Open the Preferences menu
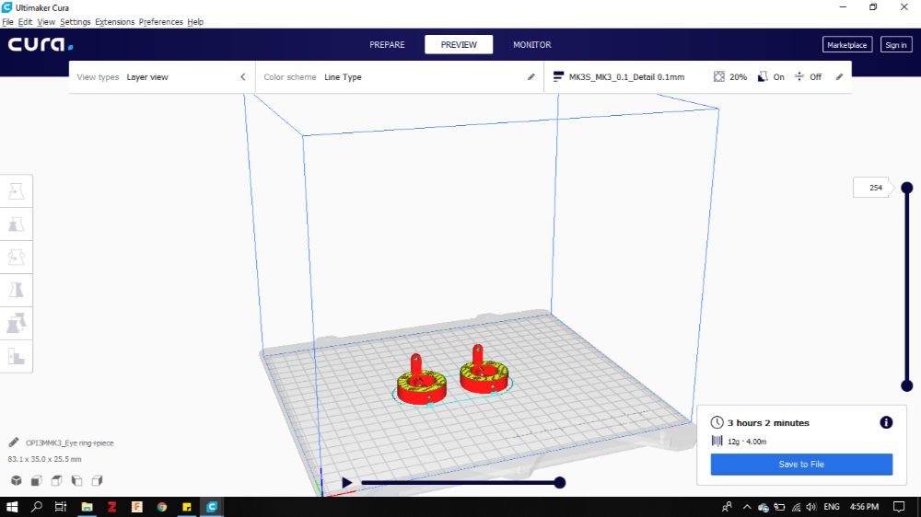The height and width of the screenshot is (517, 921). [x=160, y=22]
